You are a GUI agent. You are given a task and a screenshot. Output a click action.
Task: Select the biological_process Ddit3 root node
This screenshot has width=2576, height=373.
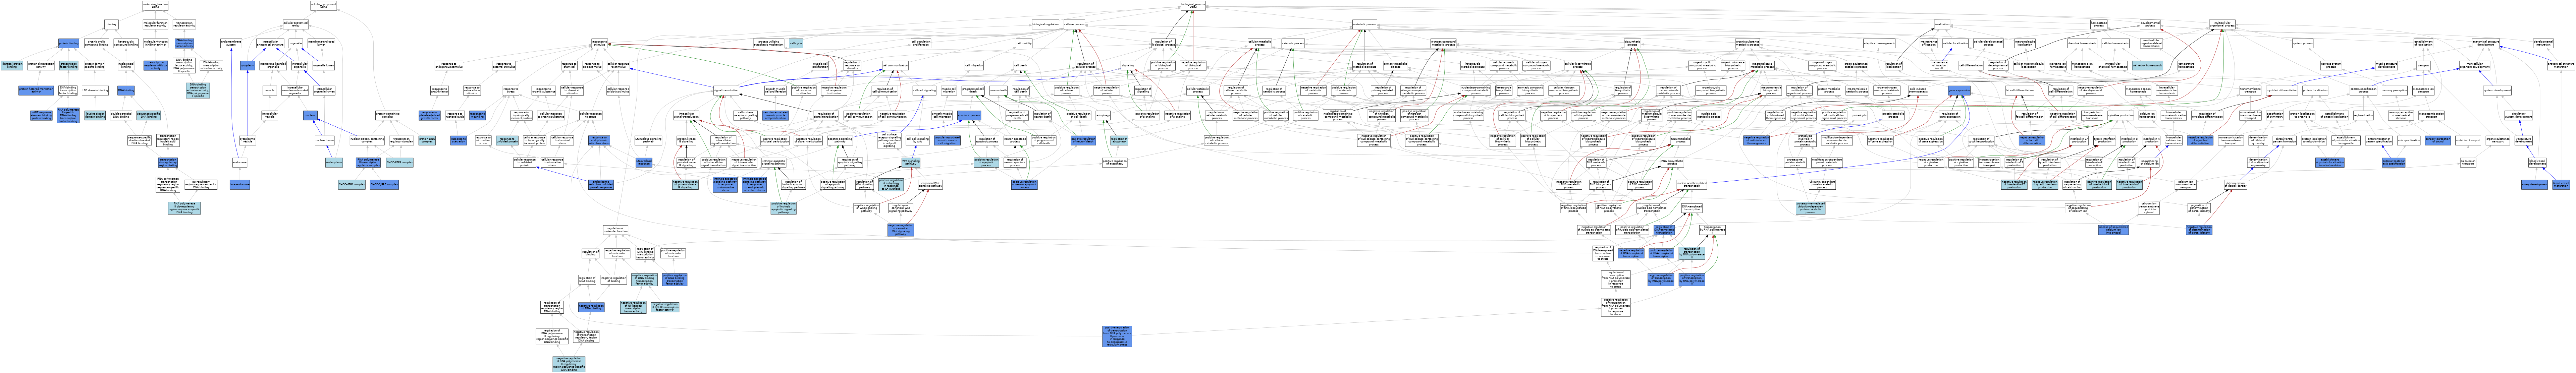pos(1193,6)
